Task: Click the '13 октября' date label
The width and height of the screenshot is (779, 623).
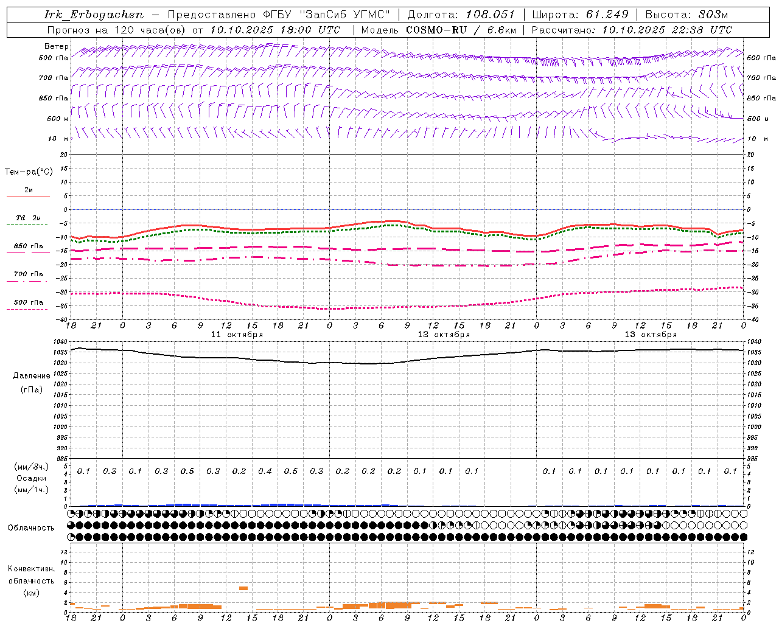Action: (651, 335)
